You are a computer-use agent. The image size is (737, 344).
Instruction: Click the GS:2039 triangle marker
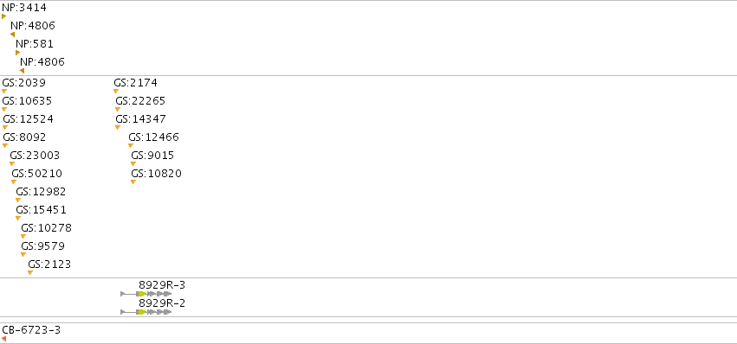click(x=4, y=91)
